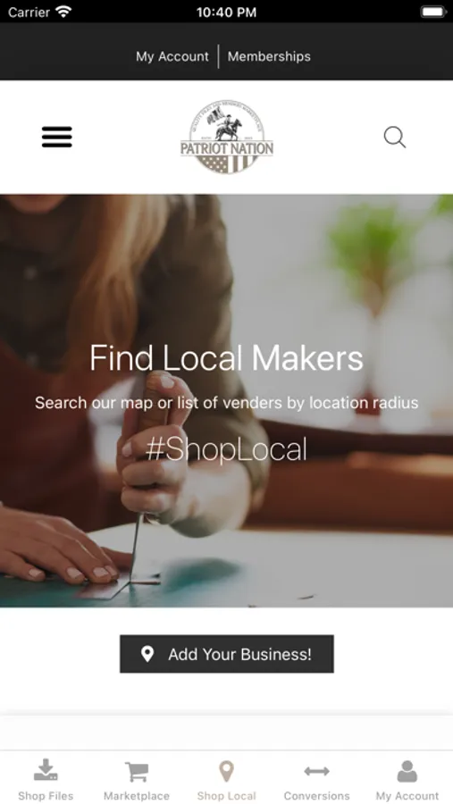The height and width of the screenshot is (804, 453).
Task: Click the Add Your Business! button
Action: 227,654
